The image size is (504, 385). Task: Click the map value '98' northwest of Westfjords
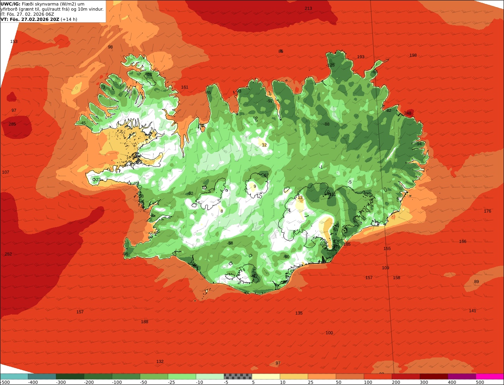point(110,47)
